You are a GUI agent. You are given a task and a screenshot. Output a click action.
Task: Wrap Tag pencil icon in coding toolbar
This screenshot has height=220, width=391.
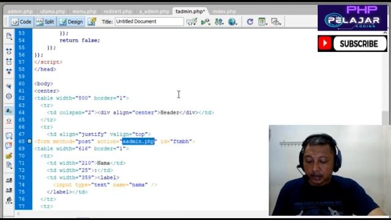click(9, 156)
